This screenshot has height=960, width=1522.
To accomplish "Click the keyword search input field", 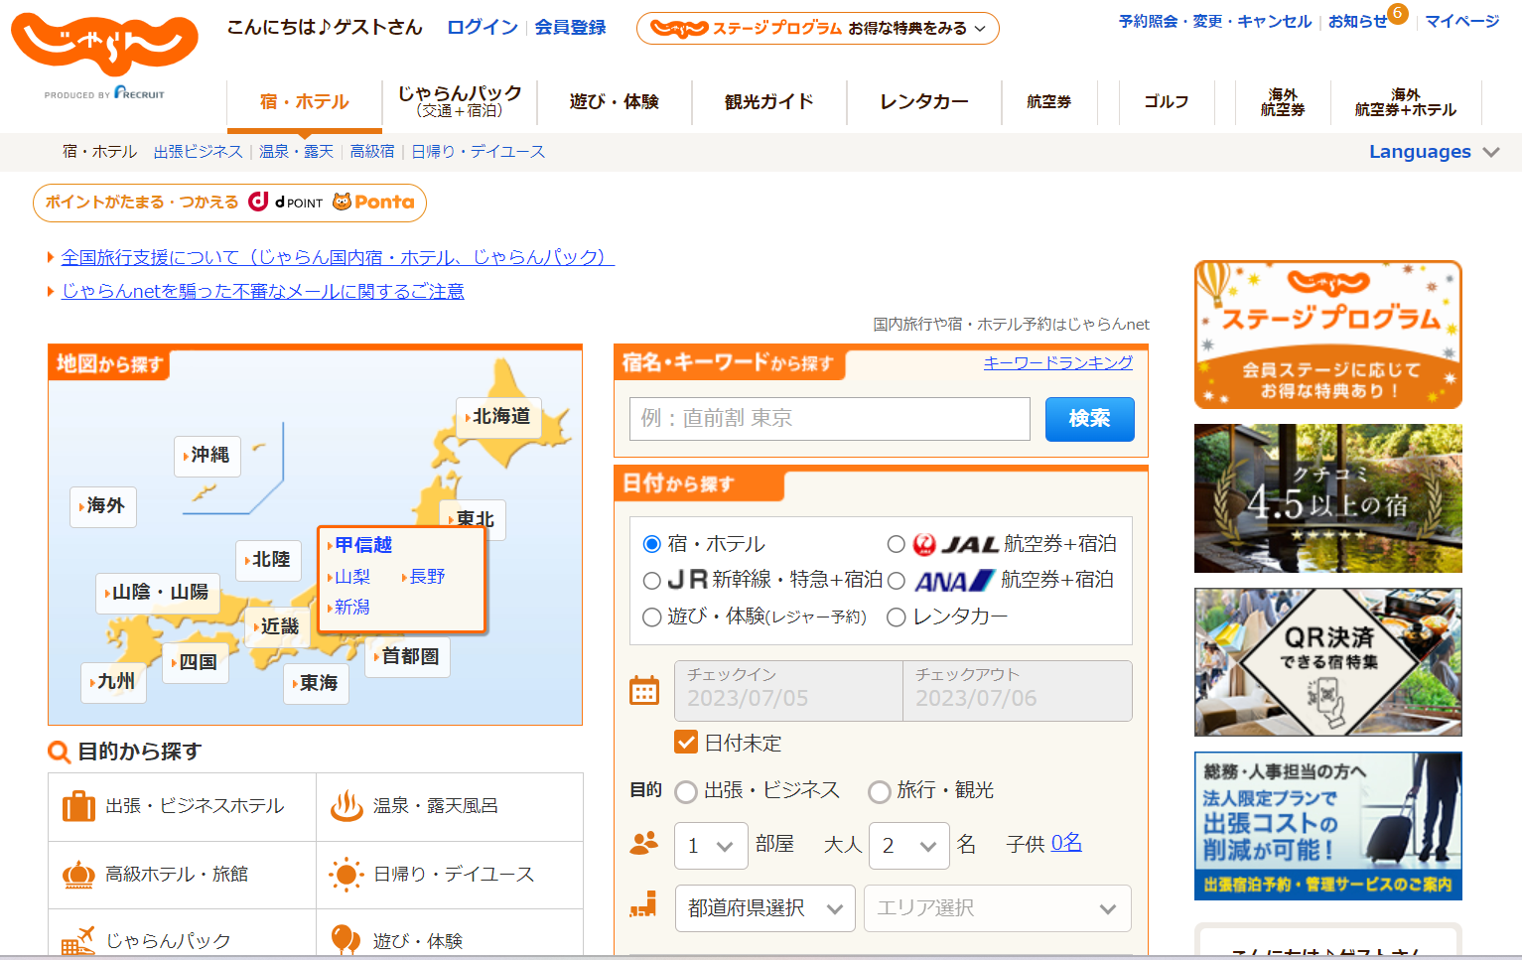I will (x=829, y=419).
